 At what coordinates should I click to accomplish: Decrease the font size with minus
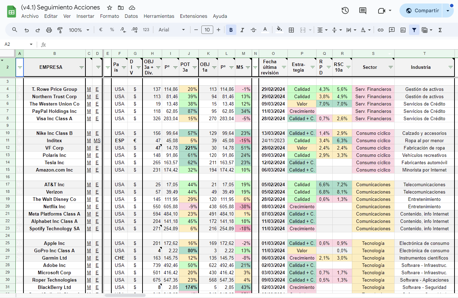pyautogui.click(x=196, y=30)
